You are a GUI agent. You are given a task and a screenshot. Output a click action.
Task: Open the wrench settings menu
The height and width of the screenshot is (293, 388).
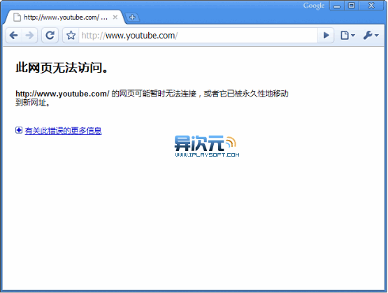(371, 36)
